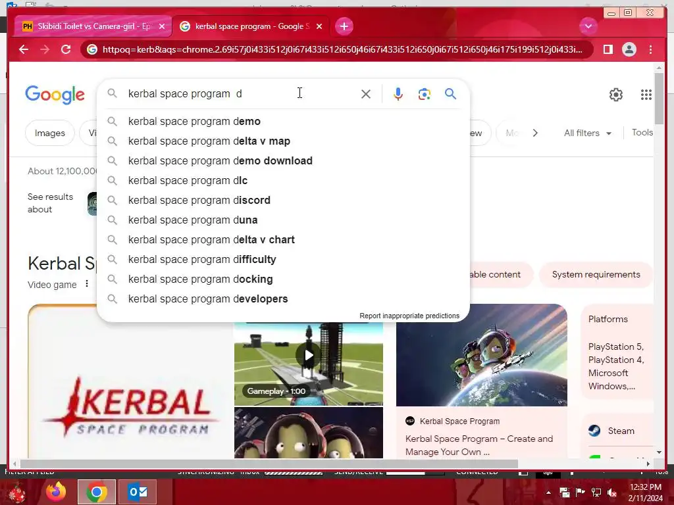674x505 pixels.
Task: Open the Google apps grid
Action: tap(646, 95)
